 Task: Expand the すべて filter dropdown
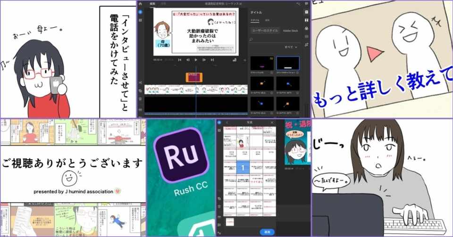pos(291,47)
